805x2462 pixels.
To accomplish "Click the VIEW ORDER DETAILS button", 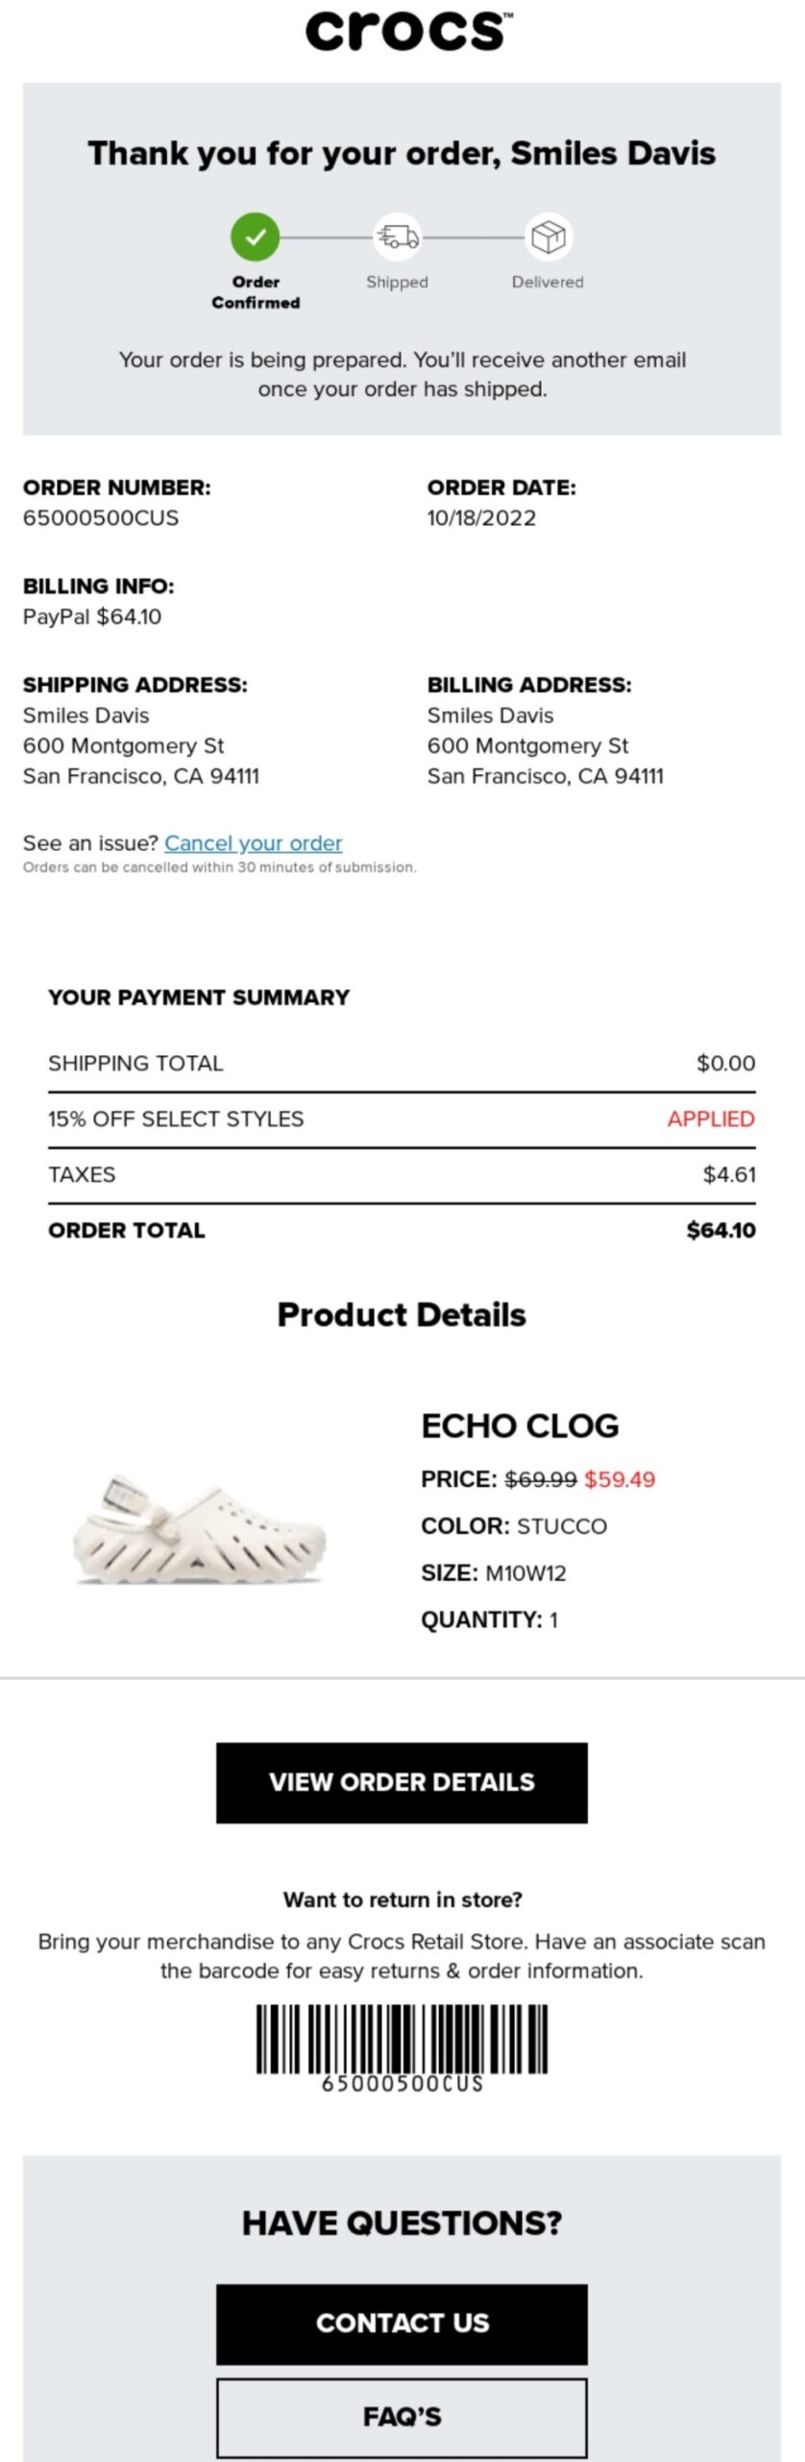I will [x=402, y=1781].
